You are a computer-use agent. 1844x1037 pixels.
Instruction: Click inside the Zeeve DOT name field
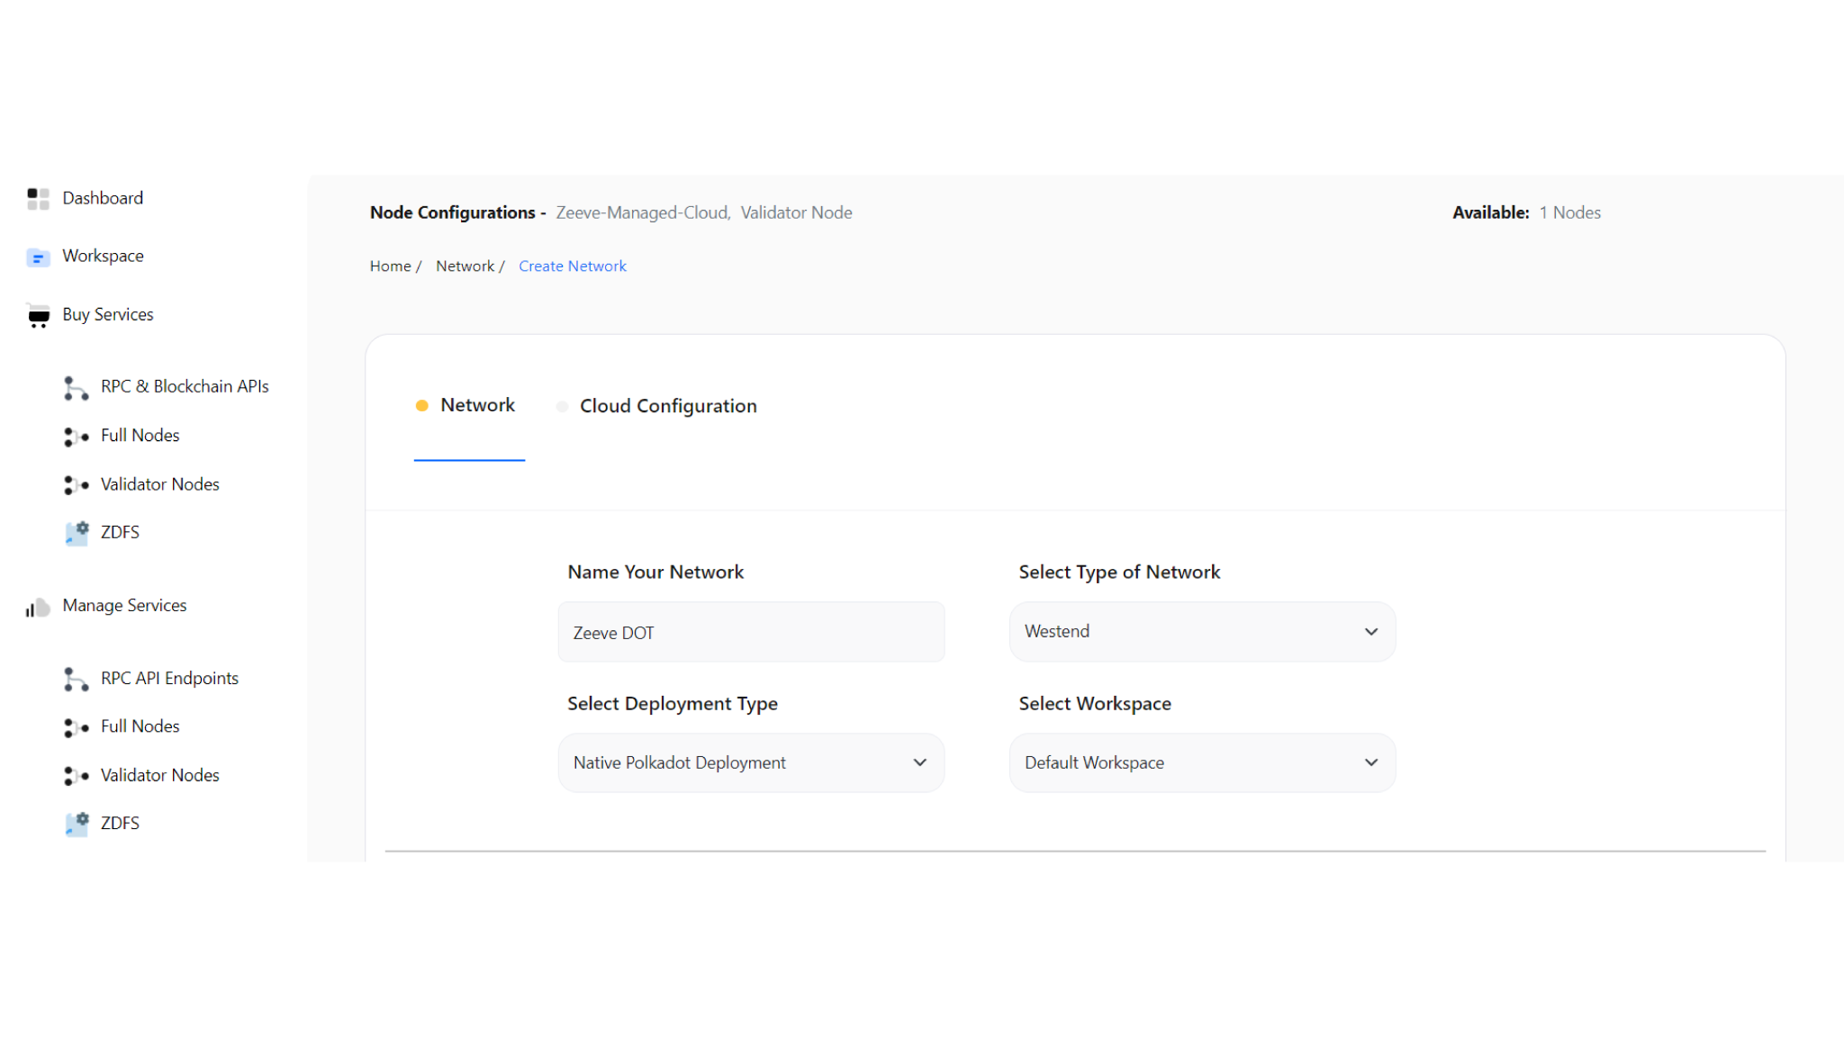[x=750, y=632]
